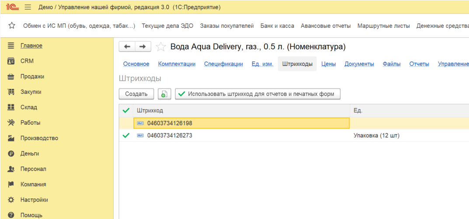Screen dimensions: 469x219
Task: Open the Деньги section
Action: point(30,154)
